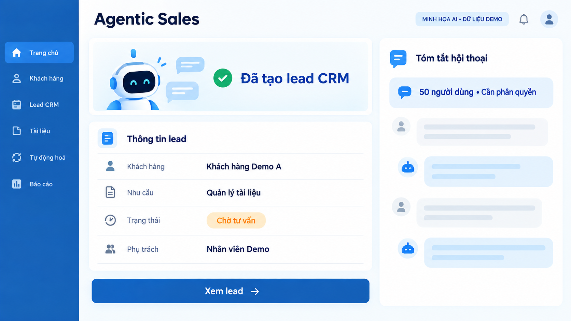Go to Khách hàng in sidebar
This screenshot has width=571, height=321.
(x=39, y=78)
